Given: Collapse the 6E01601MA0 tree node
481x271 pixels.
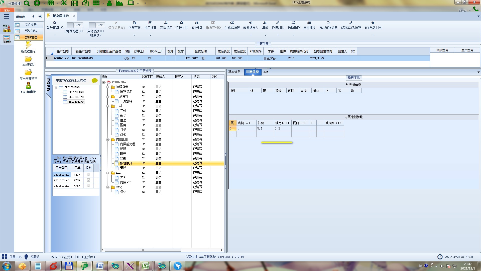Looking at the screenshot, I should coord(56,88).
